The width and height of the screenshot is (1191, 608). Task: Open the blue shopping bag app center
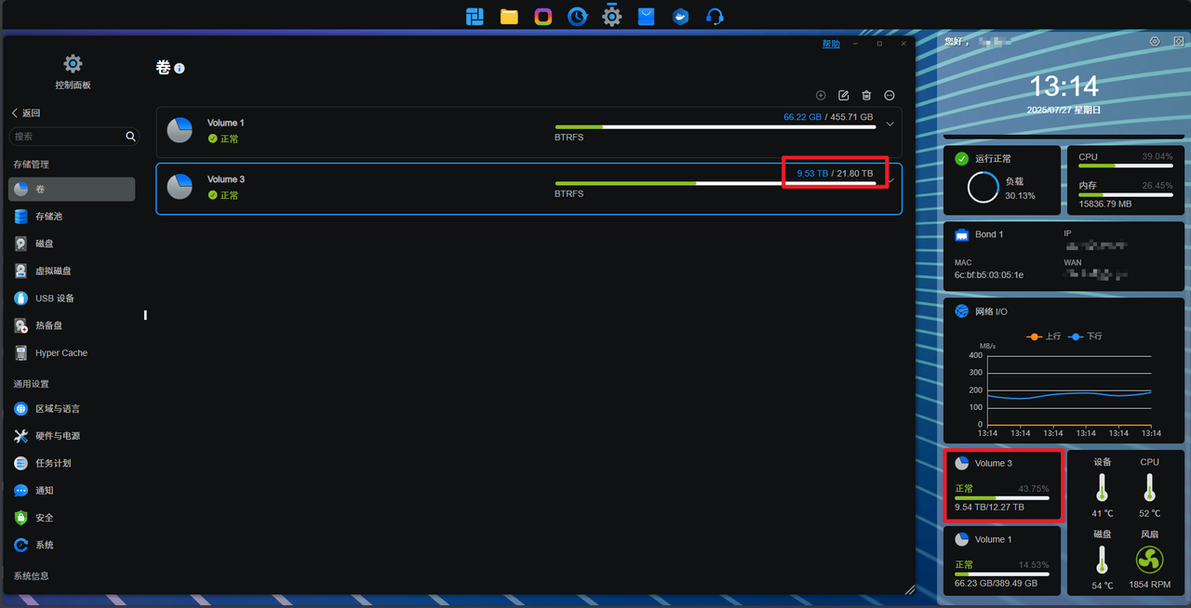[646, 16]
